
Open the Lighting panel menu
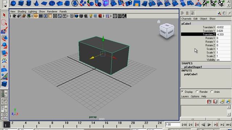(32, 12)
